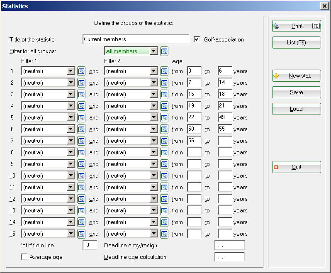Open filter editor for row 8 Filter 2

(164, 152)
